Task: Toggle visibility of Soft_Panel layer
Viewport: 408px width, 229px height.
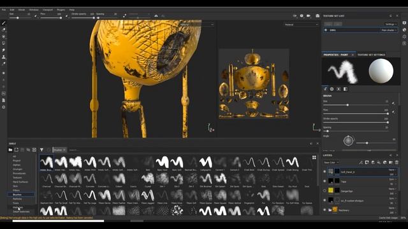Action: [324, 172]
